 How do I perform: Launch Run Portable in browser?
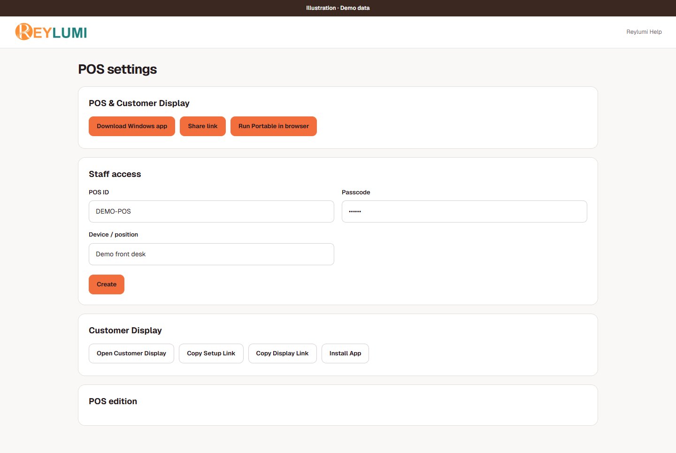(x=274, y=126)
